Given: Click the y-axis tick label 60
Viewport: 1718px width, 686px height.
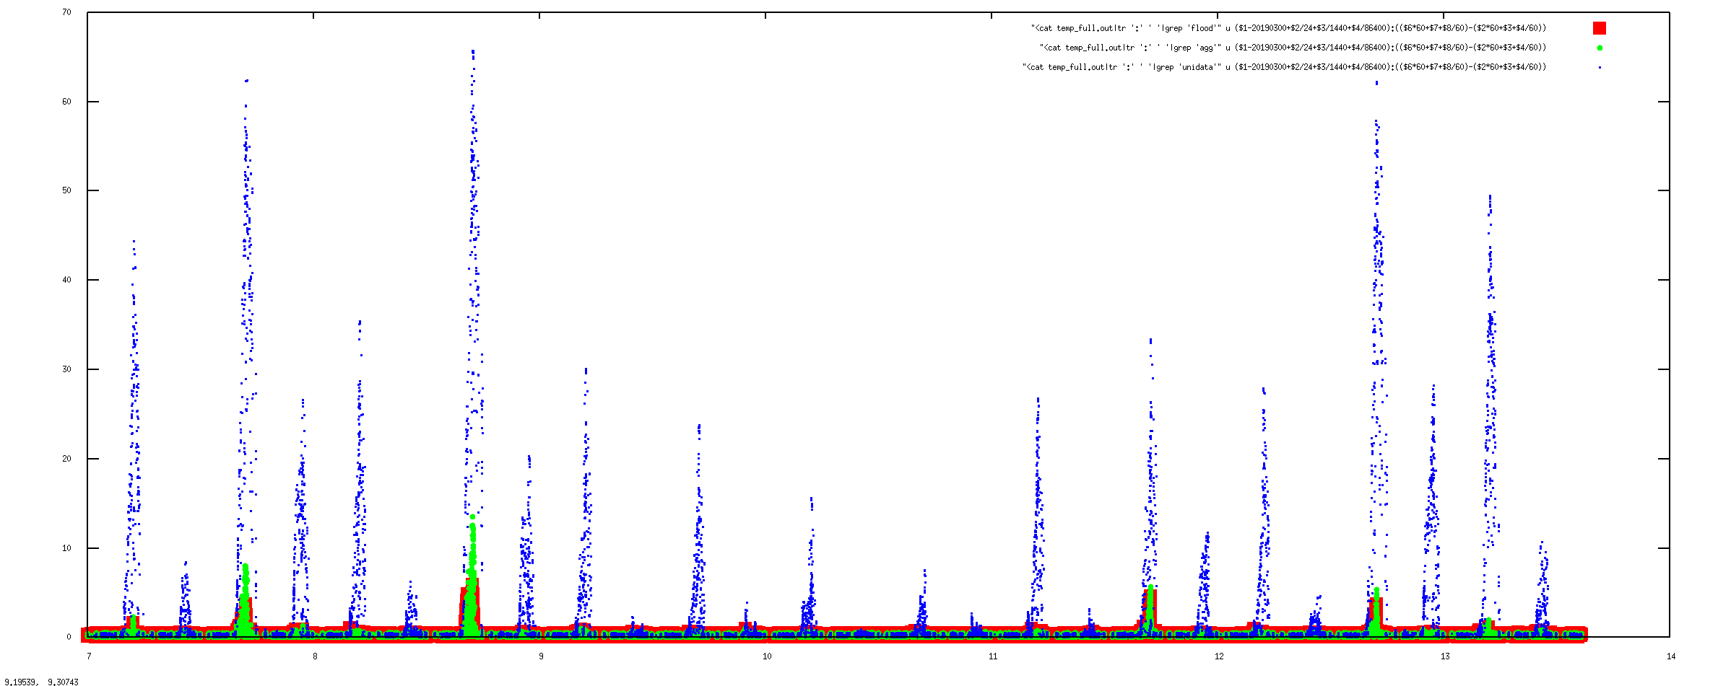Looking at the screenshot, I should tap(66, 102).
